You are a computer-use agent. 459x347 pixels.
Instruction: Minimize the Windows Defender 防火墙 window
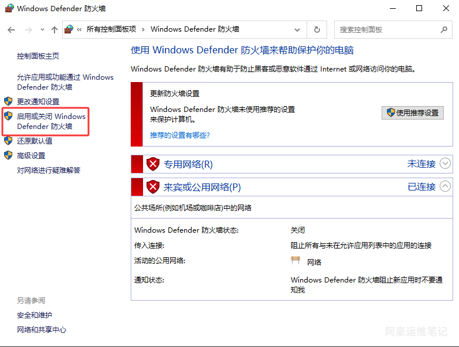coord(393,8)
